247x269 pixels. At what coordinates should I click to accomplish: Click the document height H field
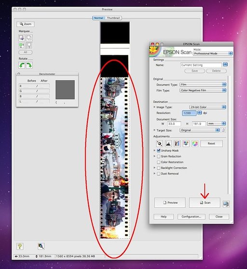(199, 124)
